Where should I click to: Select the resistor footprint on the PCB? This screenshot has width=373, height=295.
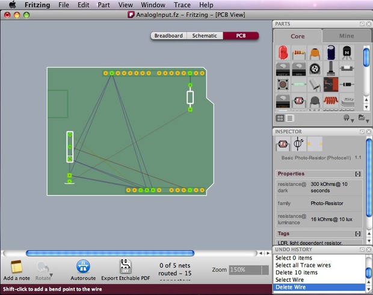(x=190, y=97)
